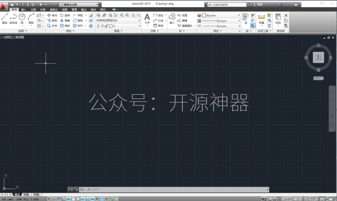The width and height of the screenshot is (337, 201).
Task: Click the Mirror (镜像) button
Action: pos(65,20)
